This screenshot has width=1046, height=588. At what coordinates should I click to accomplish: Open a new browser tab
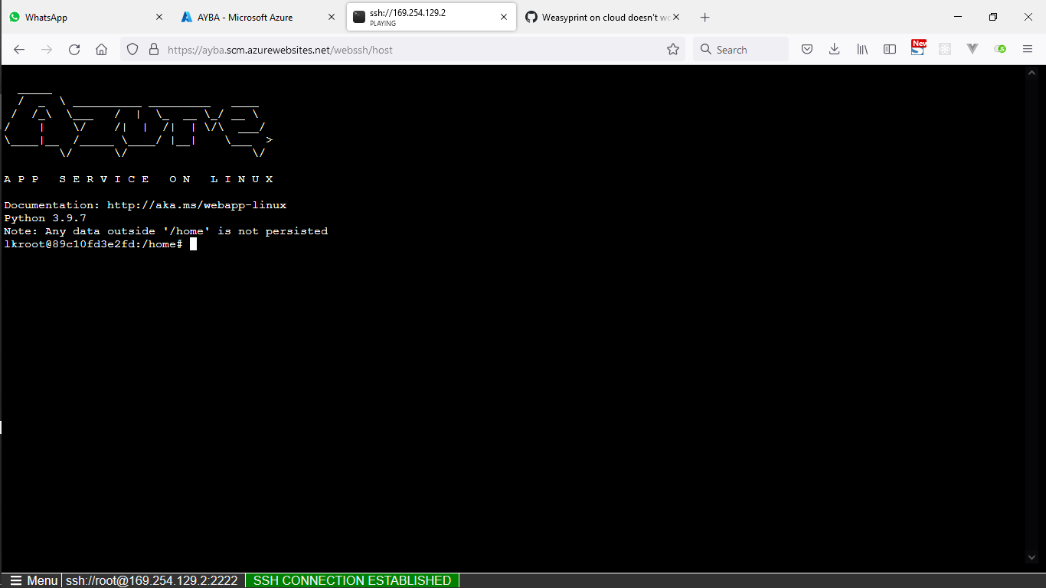pyautogui.click(x=704, y=16)
